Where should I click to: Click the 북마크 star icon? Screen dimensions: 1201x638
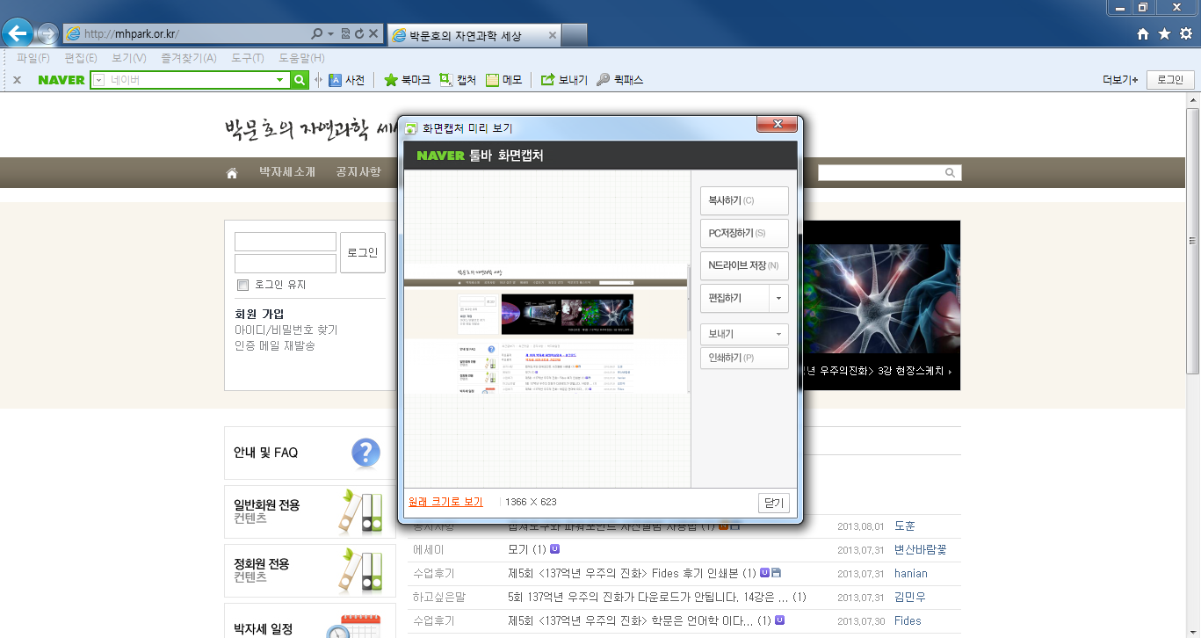click(391, 80)
